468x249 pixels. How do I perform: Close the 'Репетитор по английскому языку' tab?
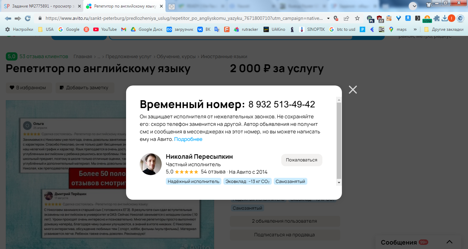[161, 6]
